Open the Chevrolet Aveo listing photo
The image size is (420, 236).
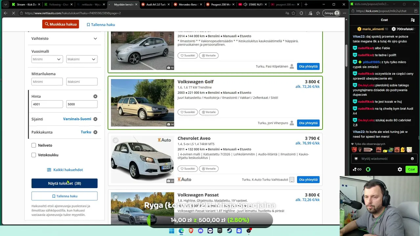142,159
